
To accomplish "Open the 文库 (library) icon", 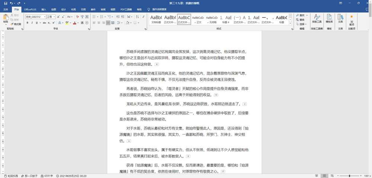I will tap(340, 19).
